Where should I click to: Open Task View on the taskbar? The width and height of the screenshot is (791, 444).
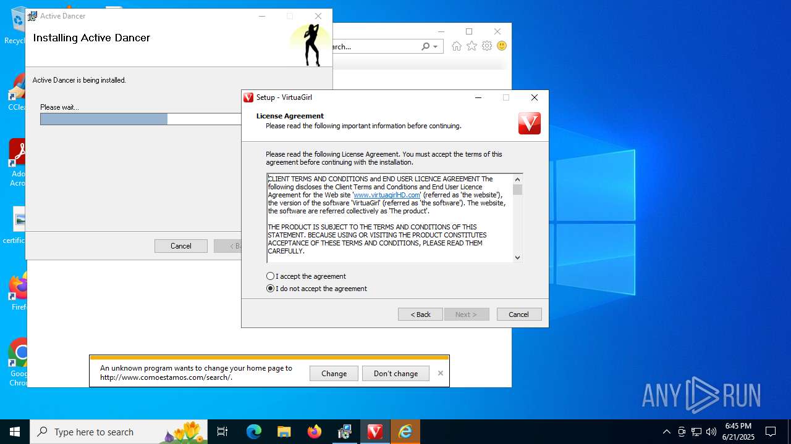click(222, 432)
